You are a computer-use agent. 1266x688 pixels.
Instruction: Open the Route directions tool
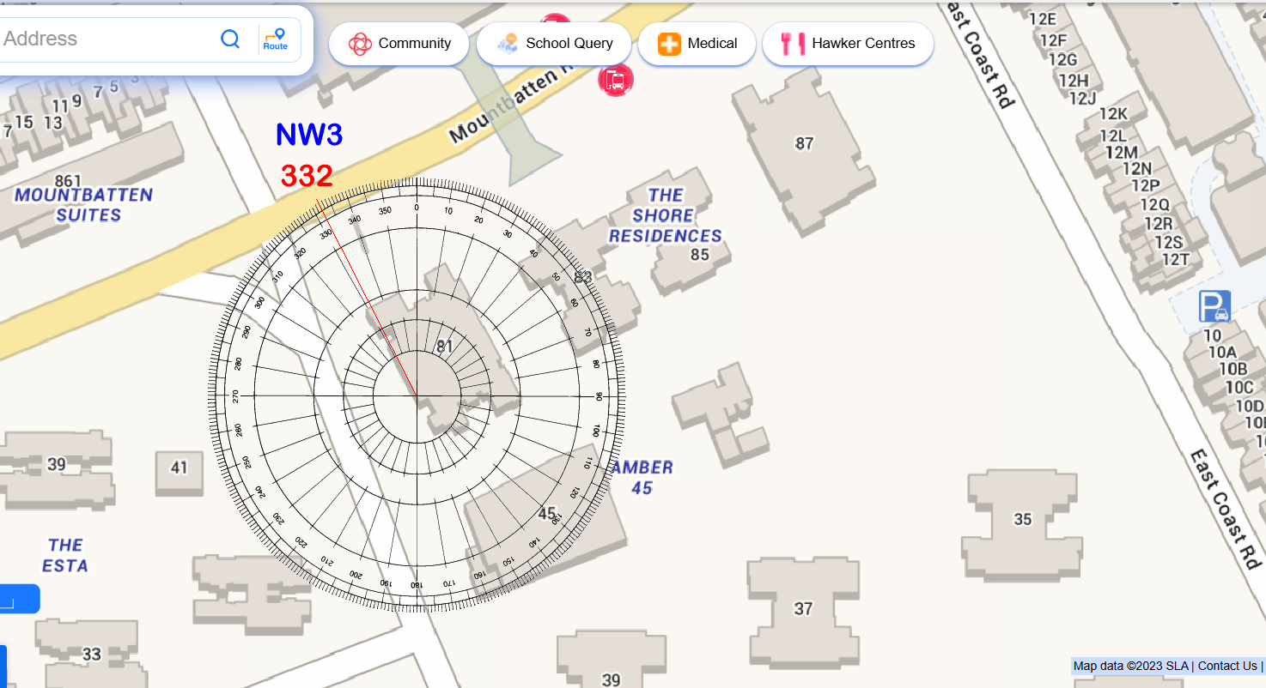[x=276, y=39]
